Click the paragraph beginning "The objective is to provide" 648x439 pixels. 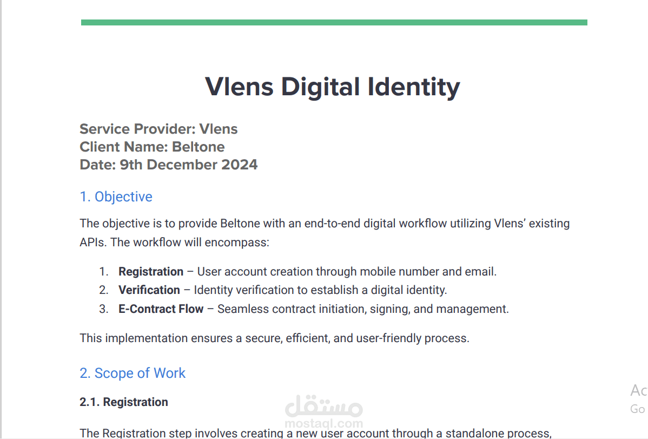pos(325,233)
